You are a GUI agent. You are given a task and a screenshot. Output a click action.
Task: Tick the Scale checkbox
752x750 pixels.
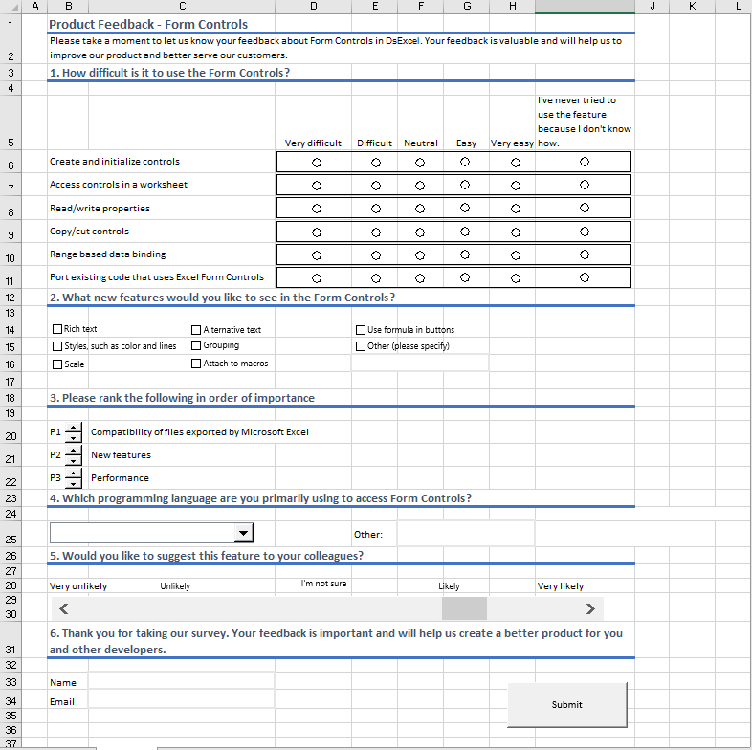[x=57, y=364]
